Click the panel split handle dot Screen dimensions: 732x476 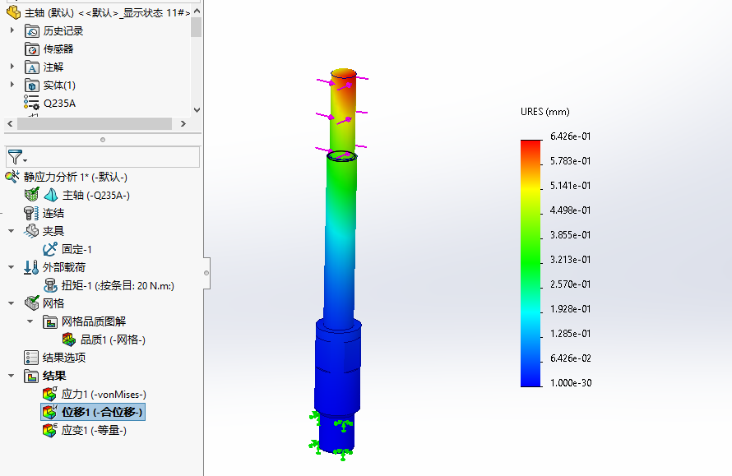click(x=103, y=140)
